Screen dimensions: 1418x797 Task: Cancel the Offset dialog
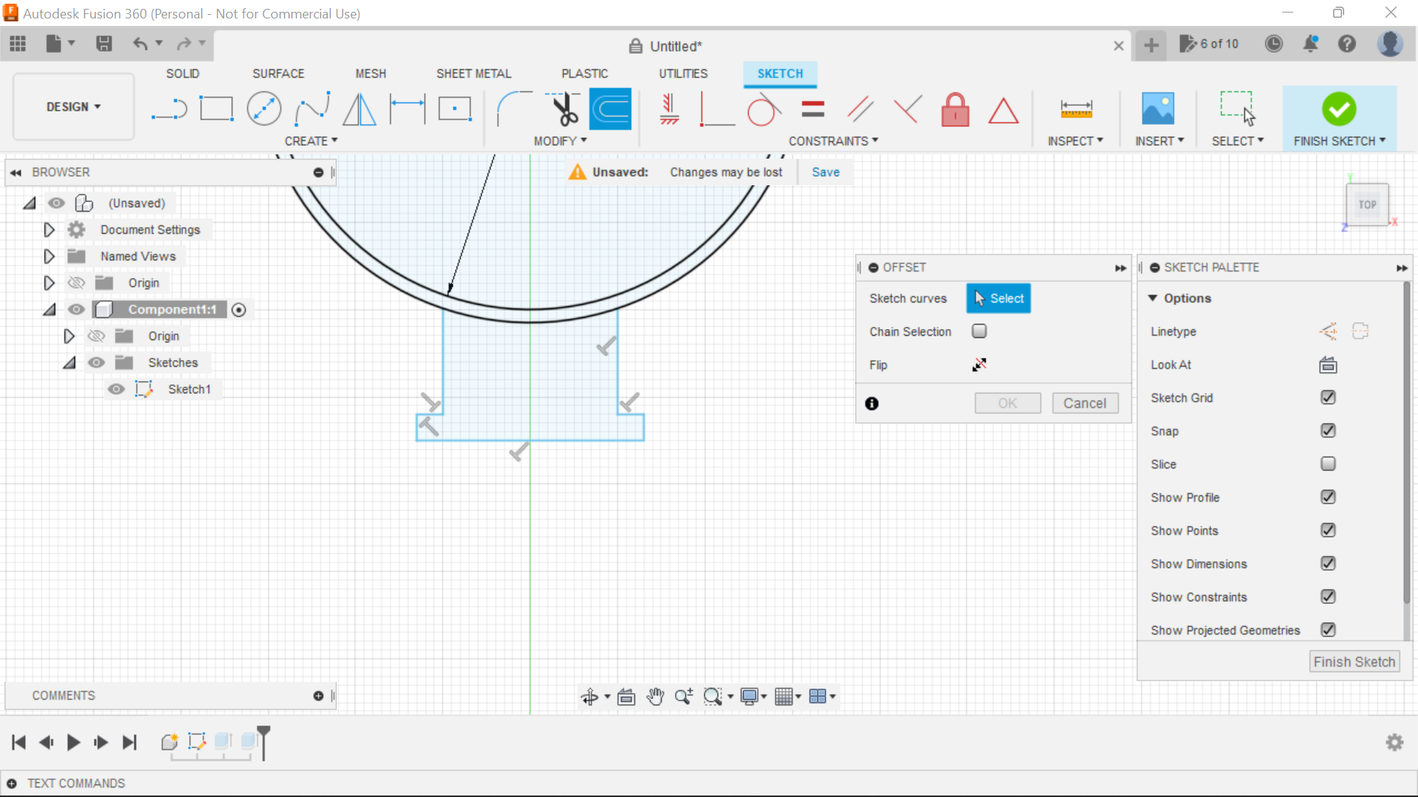pos(1084,403)
